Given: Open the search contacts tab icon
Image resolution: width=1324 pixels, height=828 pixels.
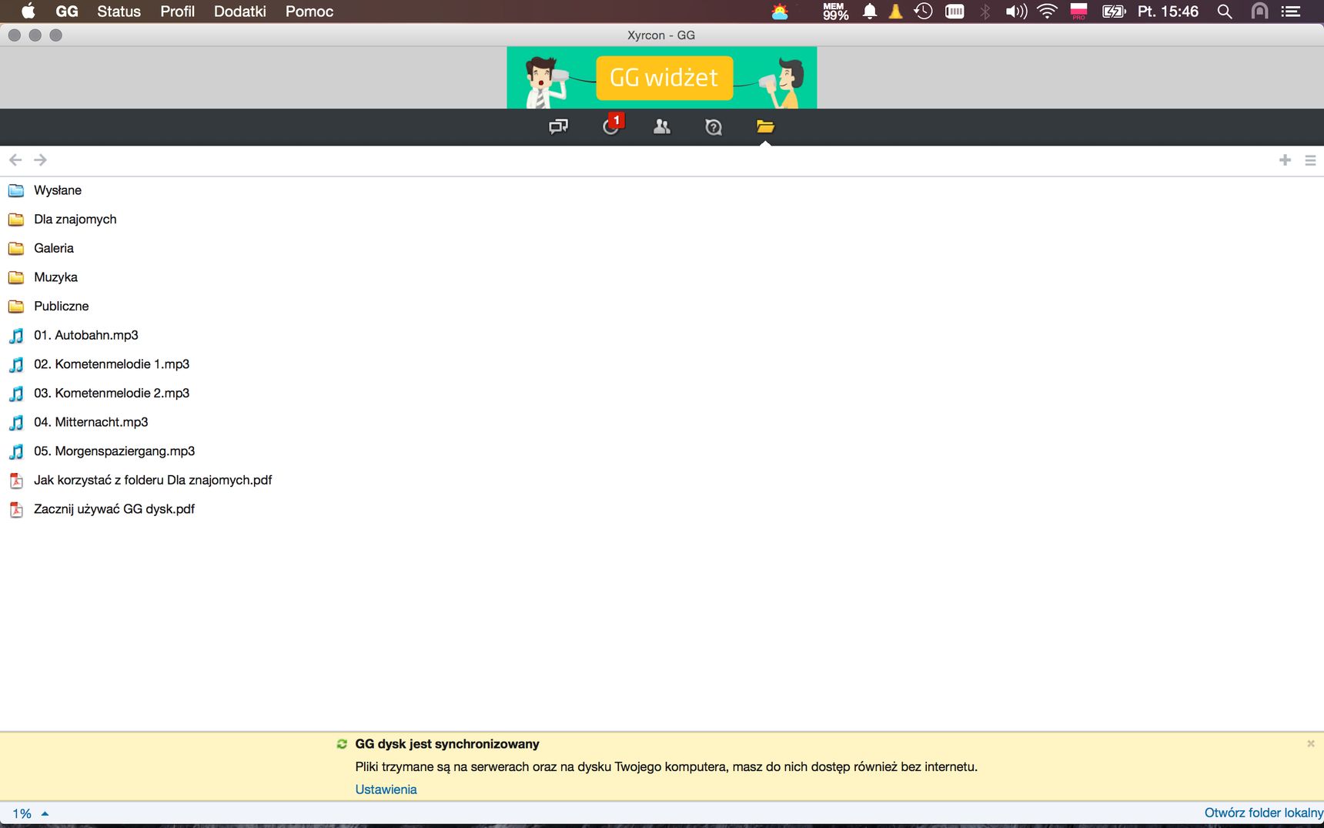Looking at the screenshot, I should click(714, 127).
